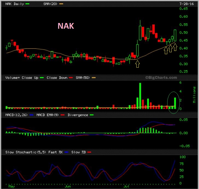Click the 0.30 price axis label
The width and height of the screenshot is (199, 189).
coord(183,64)
